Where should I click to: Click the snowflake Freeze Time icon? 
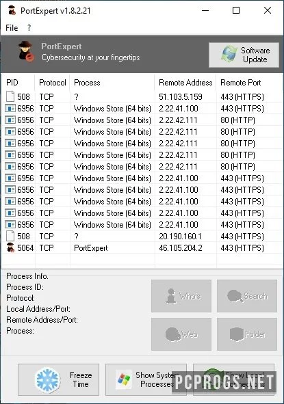click(48, 380)
